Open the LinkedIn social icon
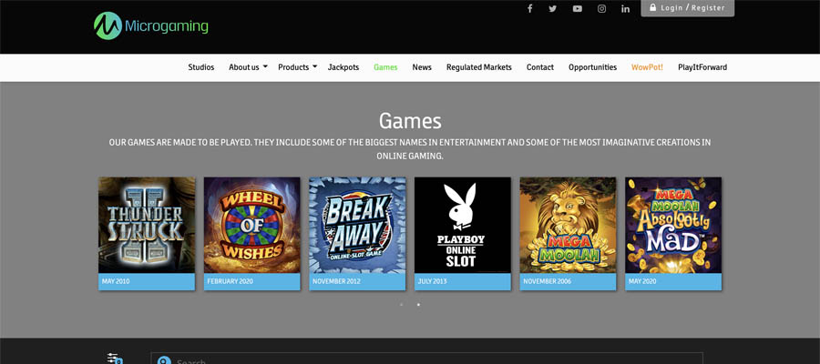Viewport: 820px width, 364px height. coord(625,8)
